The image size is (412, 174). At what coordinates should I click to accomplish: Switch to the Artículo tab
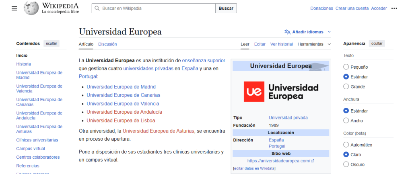(86, 44)
